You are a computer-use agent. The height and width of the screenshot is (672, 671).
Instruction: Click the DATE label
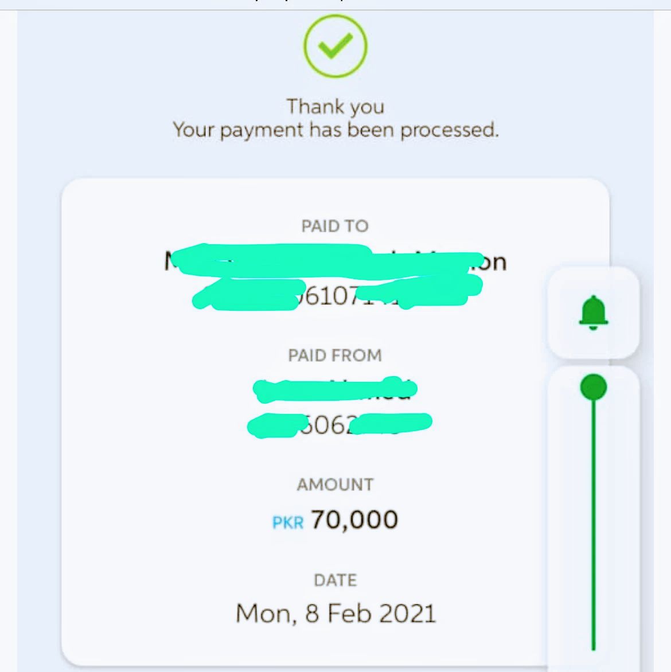click(x=335, y=580)
